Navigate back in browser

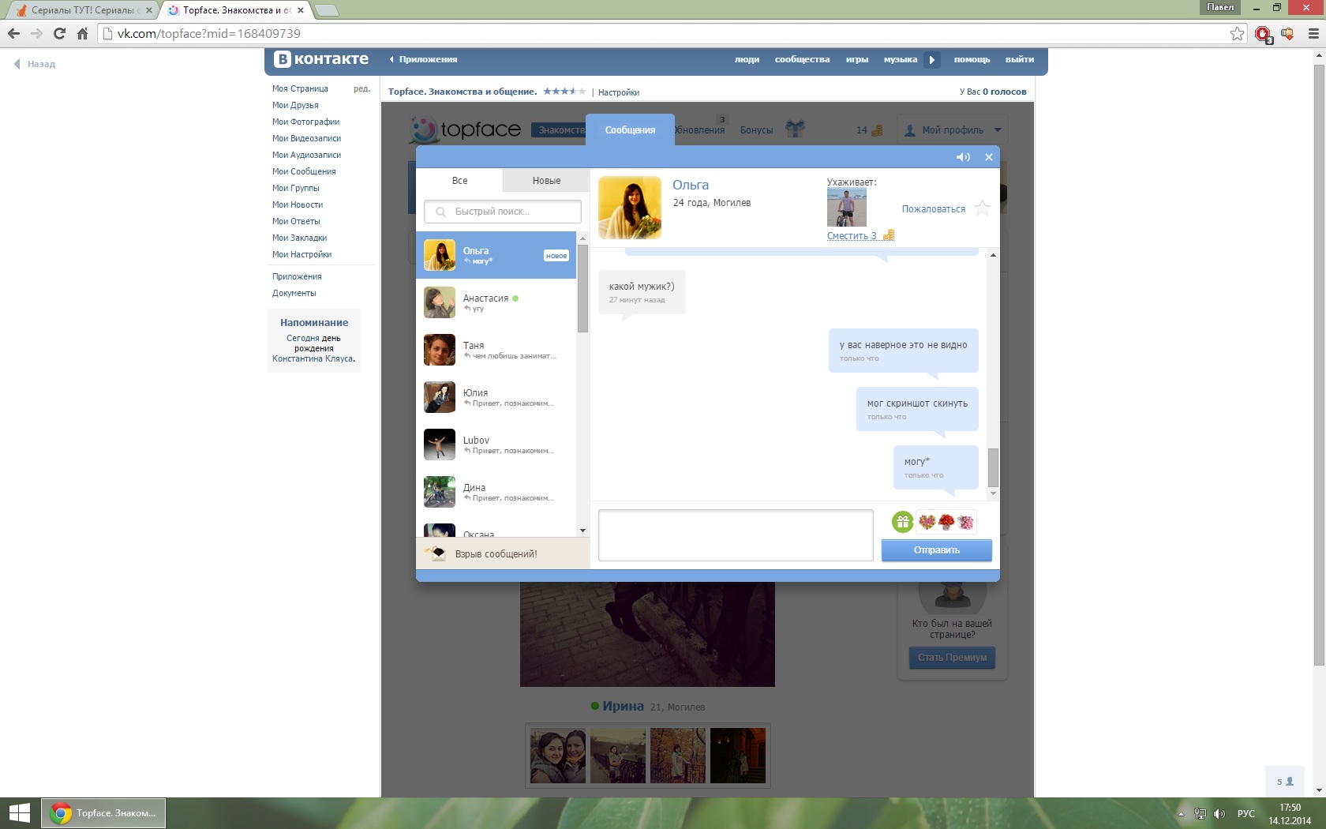[x=13, y=34]
